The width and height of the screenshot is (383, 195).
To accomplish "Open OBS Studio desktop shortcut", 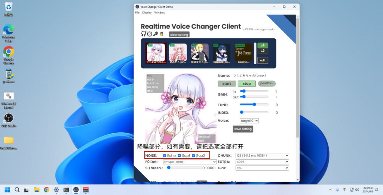I will [9, 120].
